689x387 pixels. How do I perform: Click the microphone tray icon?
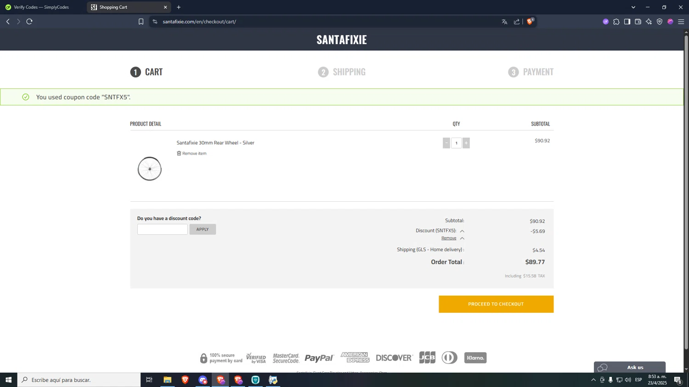pos(610,380)
